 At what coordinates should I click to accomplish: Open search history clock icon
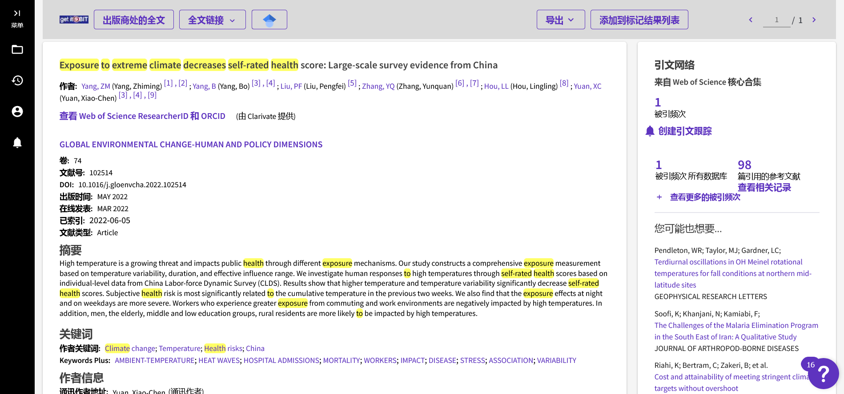(17, 80)
